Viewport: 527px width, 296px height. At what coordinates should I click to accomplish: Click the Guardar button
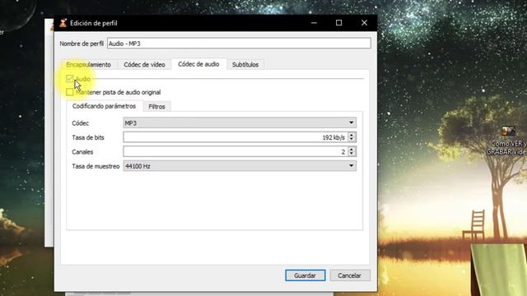305,275
